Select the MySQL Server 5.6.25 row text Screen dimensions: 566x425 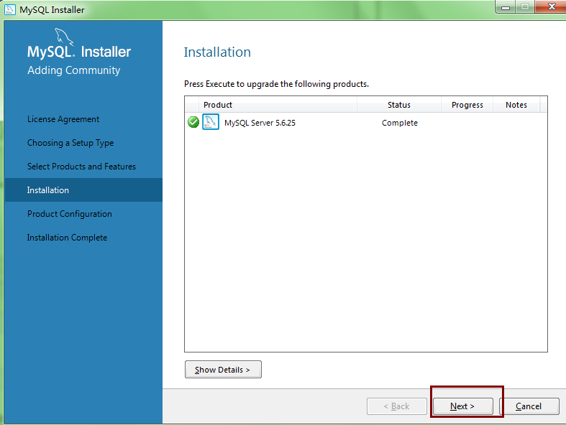(x=260, y=123)
